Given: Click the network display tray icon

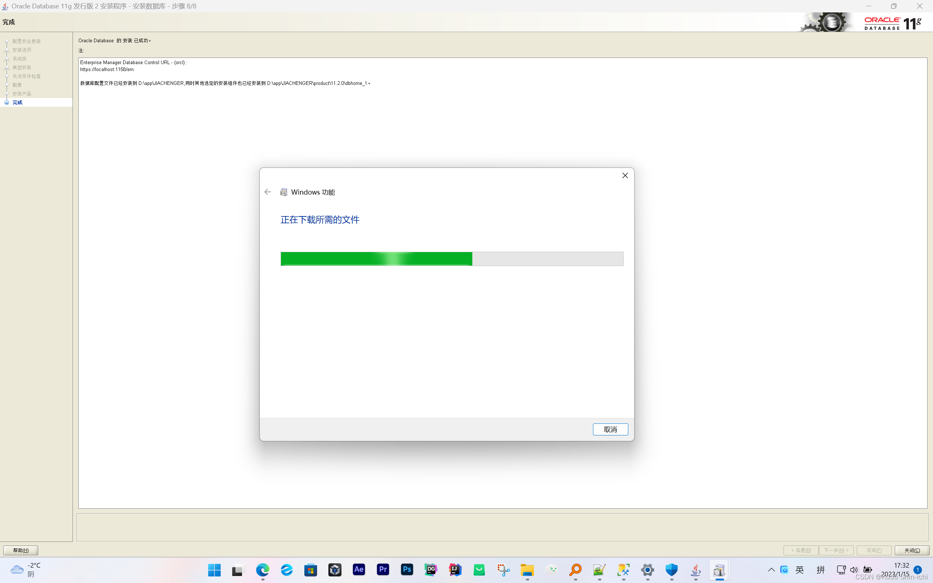Looking at the screenshot, I should [x=841, y=570].
